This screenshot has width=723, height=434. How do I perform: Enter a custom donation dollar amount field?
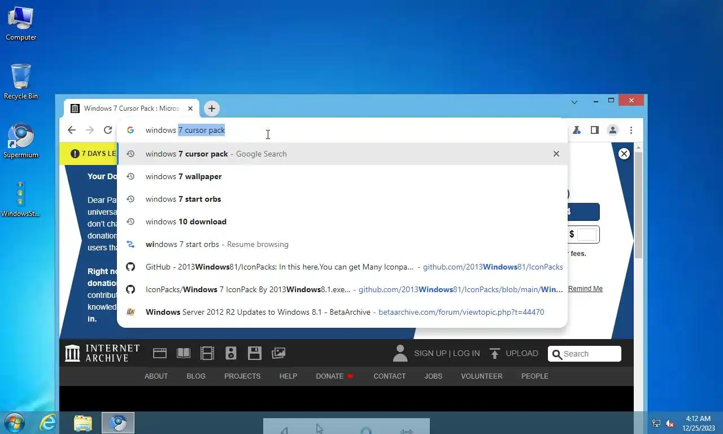pyautogui.click(x=587, y=235)
